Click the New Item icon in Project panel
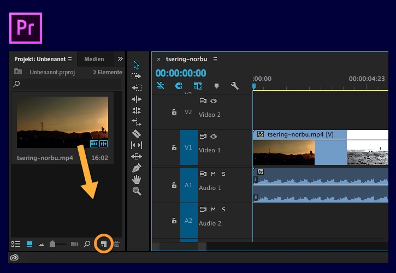396x273 pixels. click(104, 244)
